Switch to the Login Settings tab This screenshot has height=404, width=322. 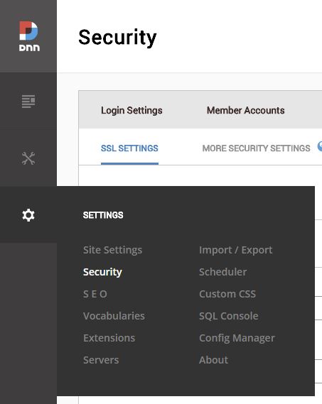coord(132,110)
